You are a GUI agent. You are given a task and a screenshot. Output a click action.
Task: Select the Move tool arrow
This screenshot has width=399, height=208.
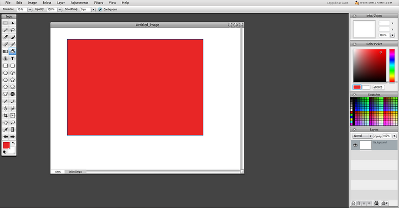12,23
